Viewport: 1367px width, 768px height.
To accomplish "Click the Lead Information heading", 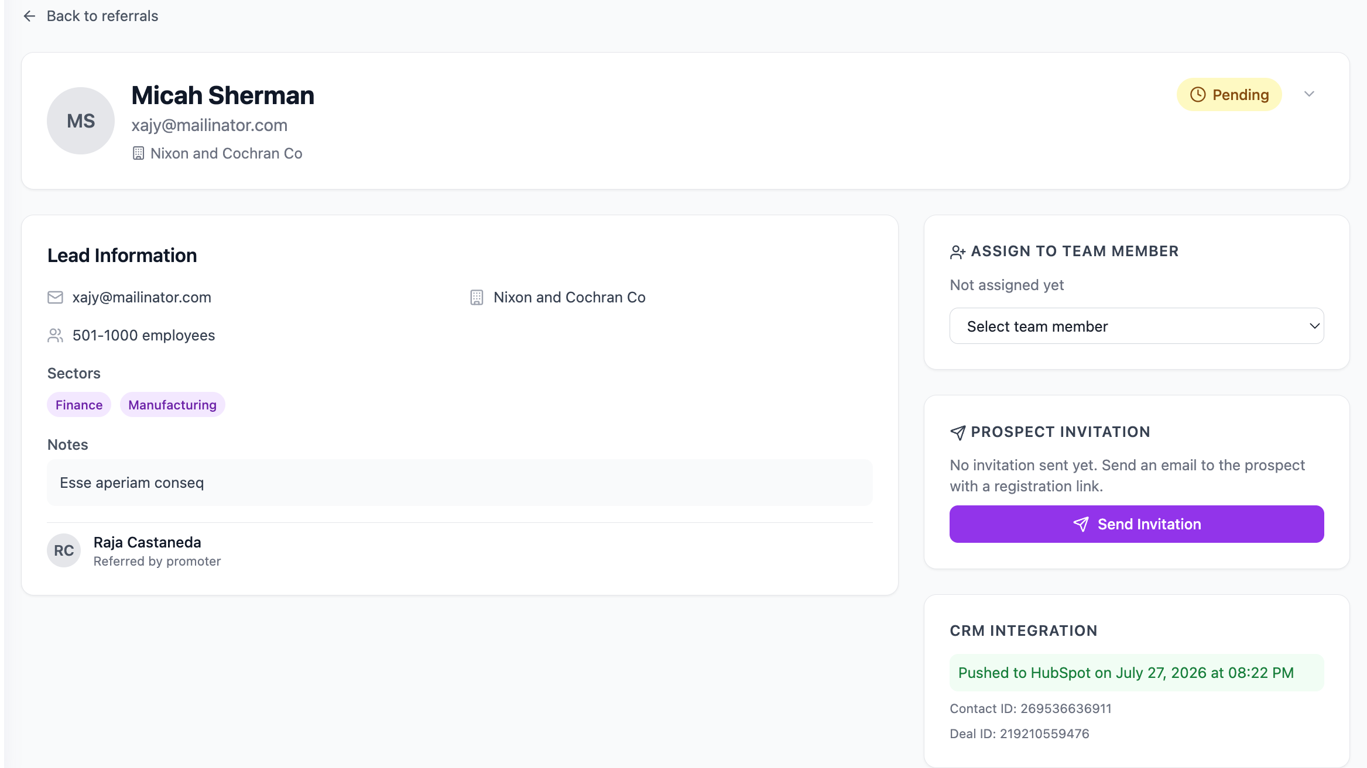I will pos(122,256).
